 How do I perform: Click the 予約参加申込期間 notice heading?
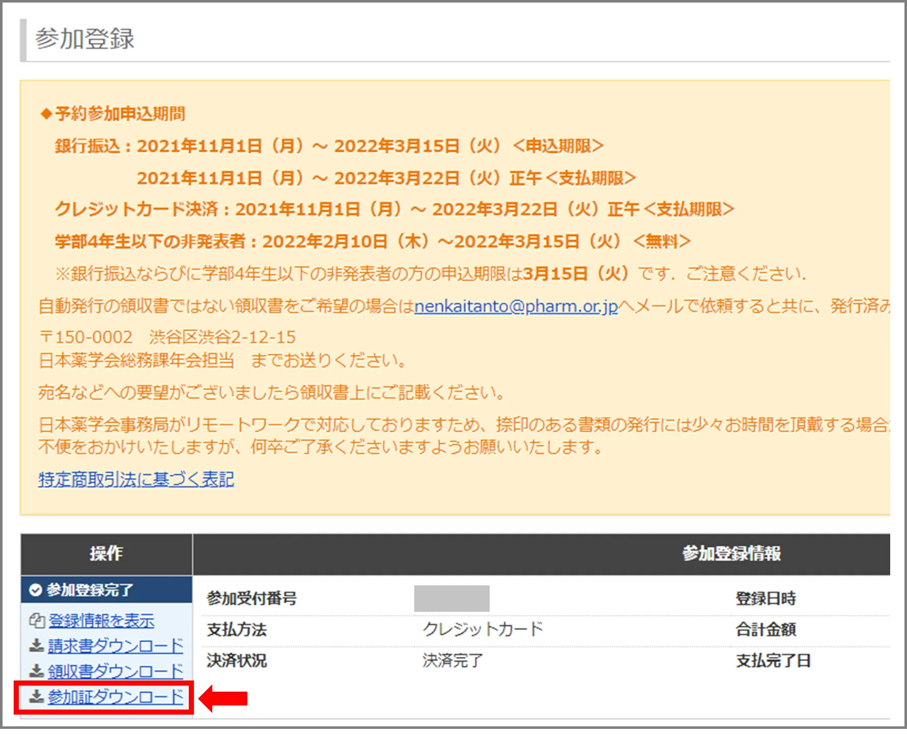coord(120,114)
